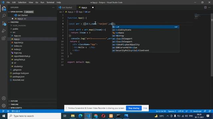Viewport: 213px width, 119px height.
Task: Expand the node_modules folder
Action: [19, 25]
